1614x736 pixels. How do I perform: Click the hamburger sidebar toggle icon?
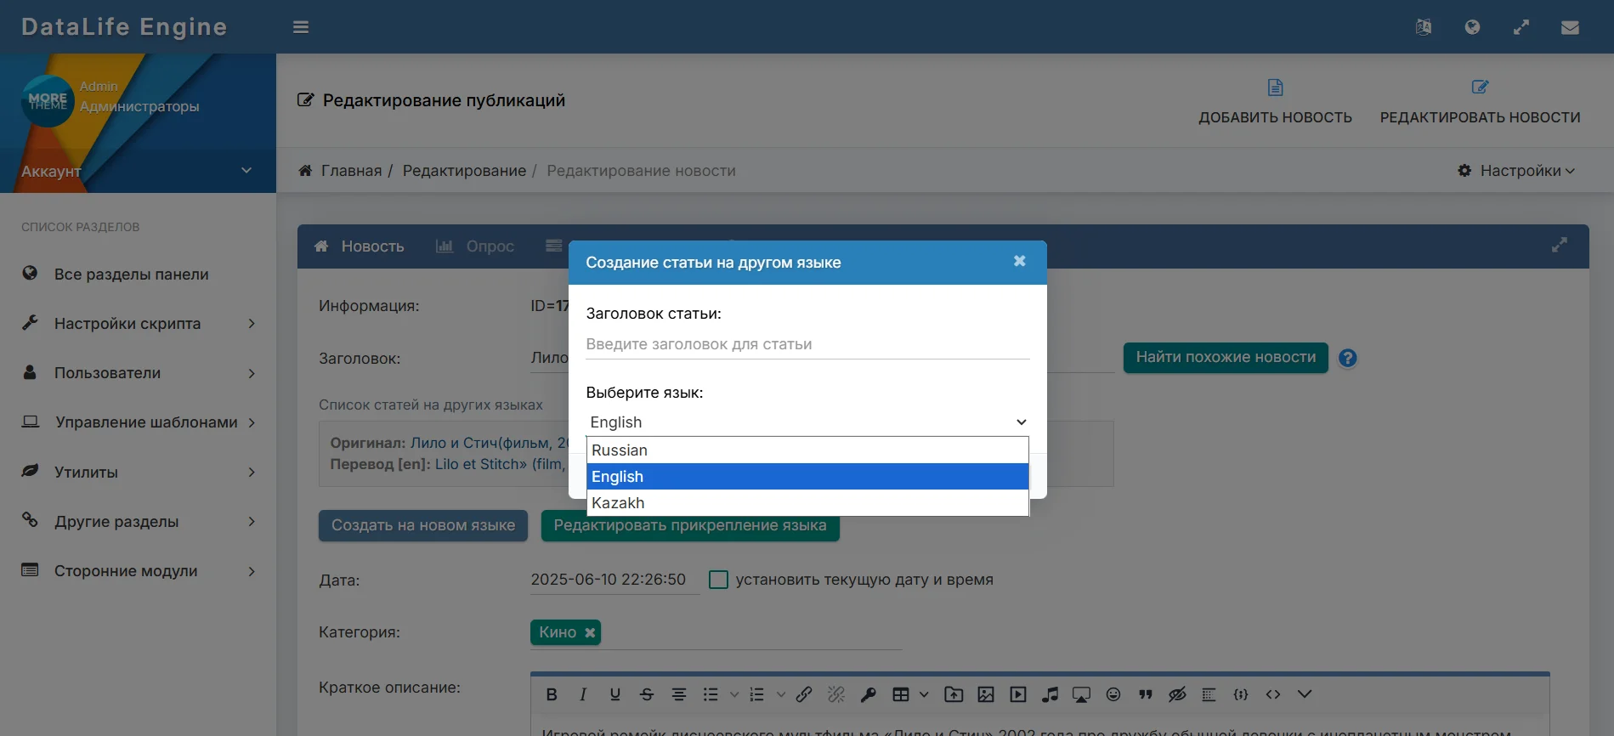[301, 27]
